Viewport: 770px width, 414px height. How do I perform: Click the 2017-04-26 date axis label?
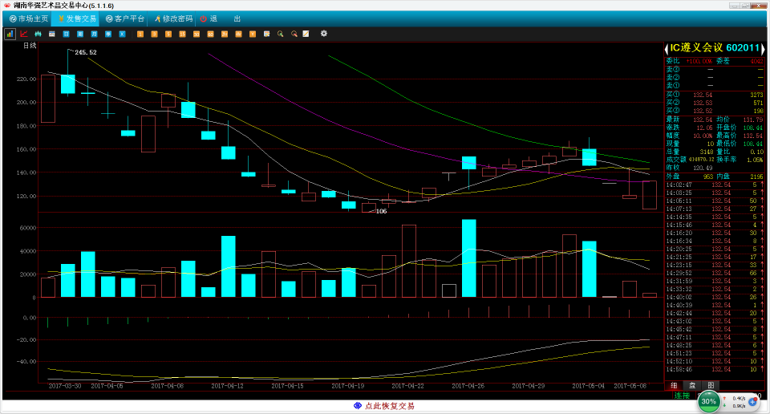(468, 386)
